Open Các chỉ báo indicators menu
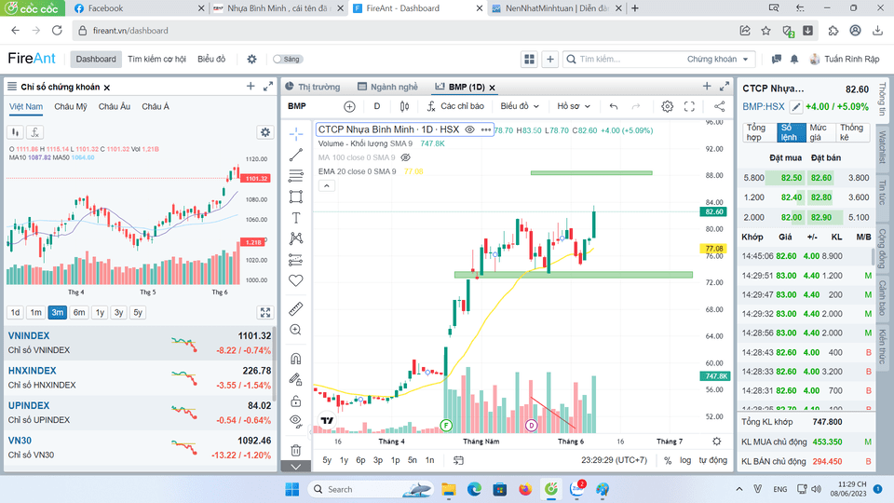894x503 pixels. (x=455, y=106)
